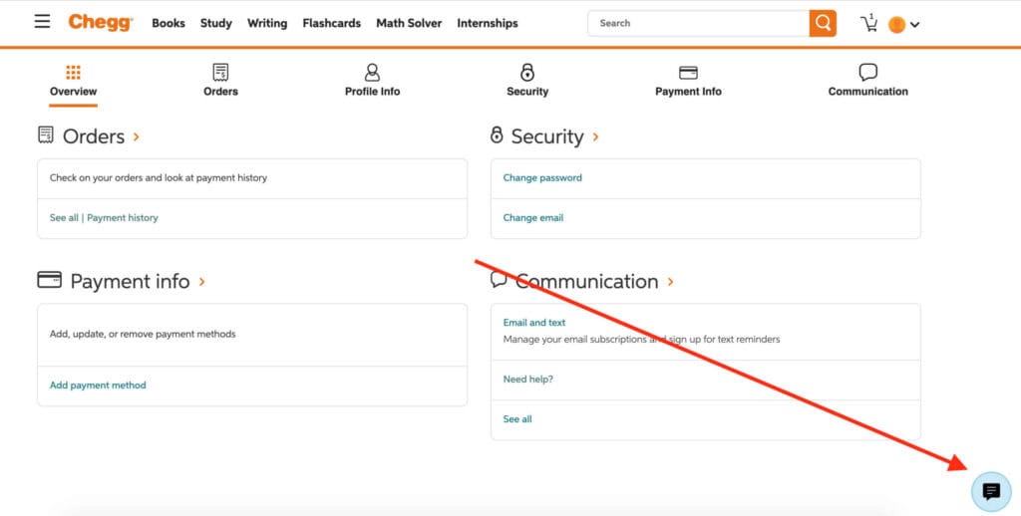Screen dimensions: 1021x516
Task: Click See all under Communication
Action: [x=517, y=419]
